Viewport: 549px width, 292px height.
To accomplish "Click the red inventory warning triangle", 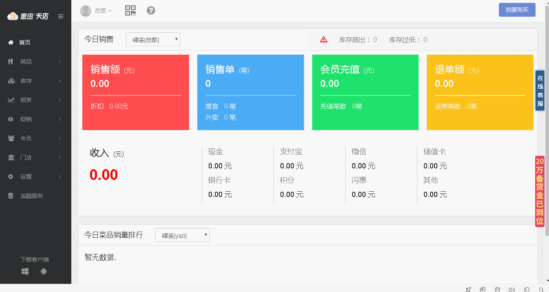I will (x=324, y=40).
